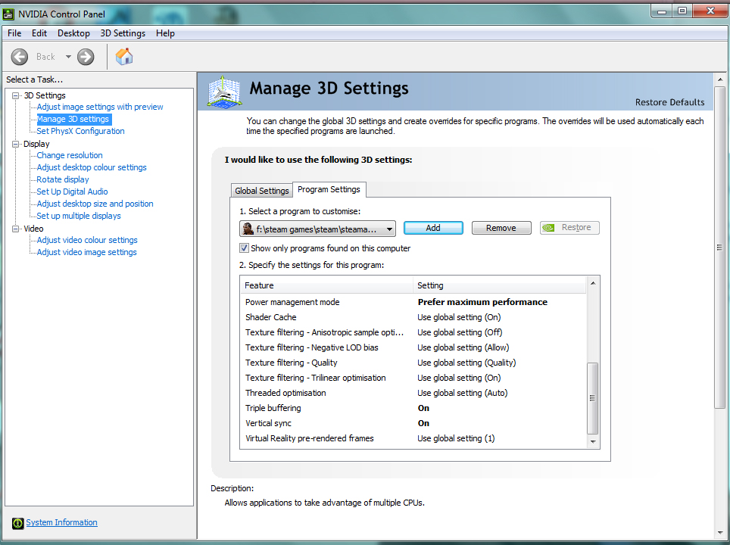Image resolution: width=730 pixels, height=545 pixels.
Task: Open Vertical sync setting value
Action: click(x=423, y=423)
